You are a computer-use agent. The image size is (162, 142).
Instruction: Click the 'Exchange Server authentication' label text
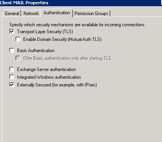[x=46, y=69]
